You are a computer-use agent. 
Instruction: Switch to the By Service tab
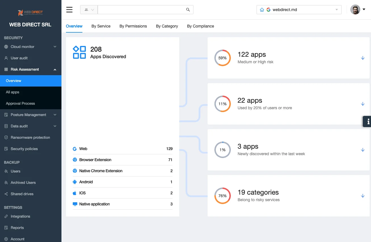101,26
